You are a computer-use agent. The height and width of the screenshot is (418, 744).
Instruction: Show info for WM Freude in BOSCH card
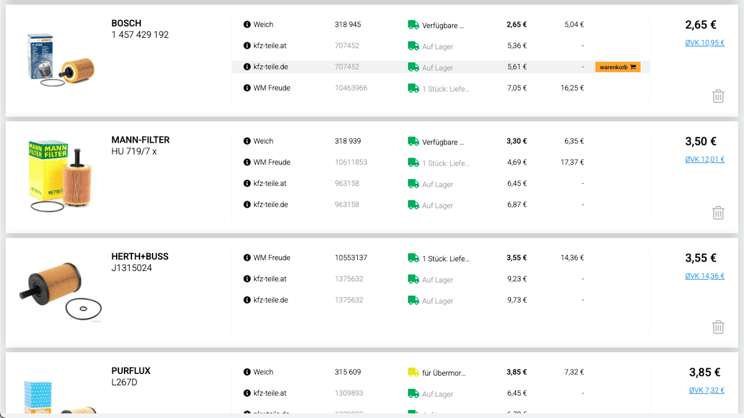(247, 88)
